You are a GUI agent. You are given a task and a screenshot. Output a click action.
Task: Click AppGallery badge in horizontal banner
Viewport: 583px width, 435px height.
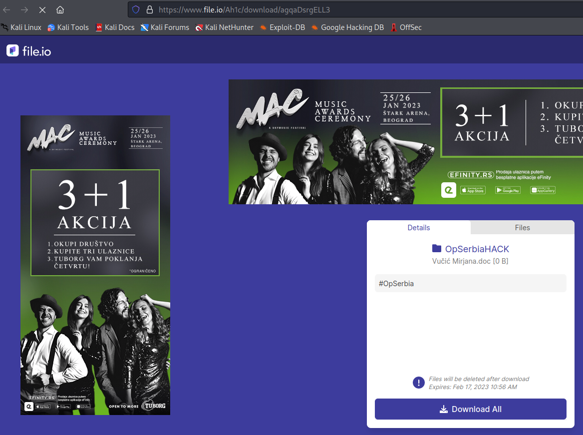tap(543, 190)
